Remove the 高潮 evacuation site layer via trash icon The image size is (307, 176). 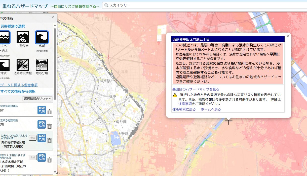tap(50, 126)
